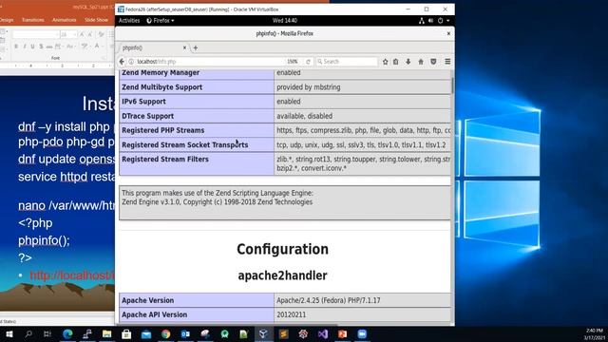
Task: Open Windows Task View
Action: (x=47, y=333)
